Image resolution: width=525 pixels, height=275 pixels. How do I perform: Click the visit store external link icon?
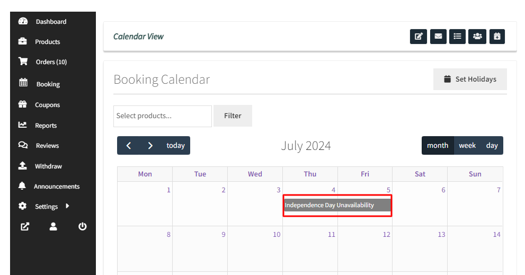pos(25,227)
